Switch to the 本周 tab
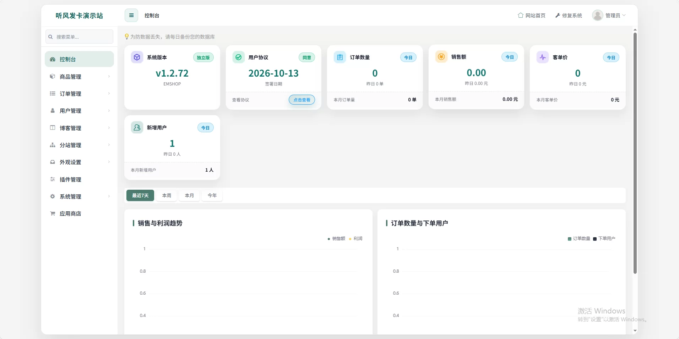This screenshot has width=679, height=339. pyautogui.click(x=167, y=195)
